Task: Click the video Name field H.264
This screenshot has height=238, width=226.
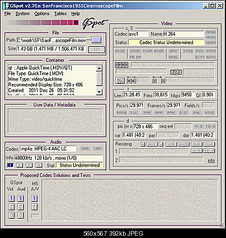Action: coord(183,34)
